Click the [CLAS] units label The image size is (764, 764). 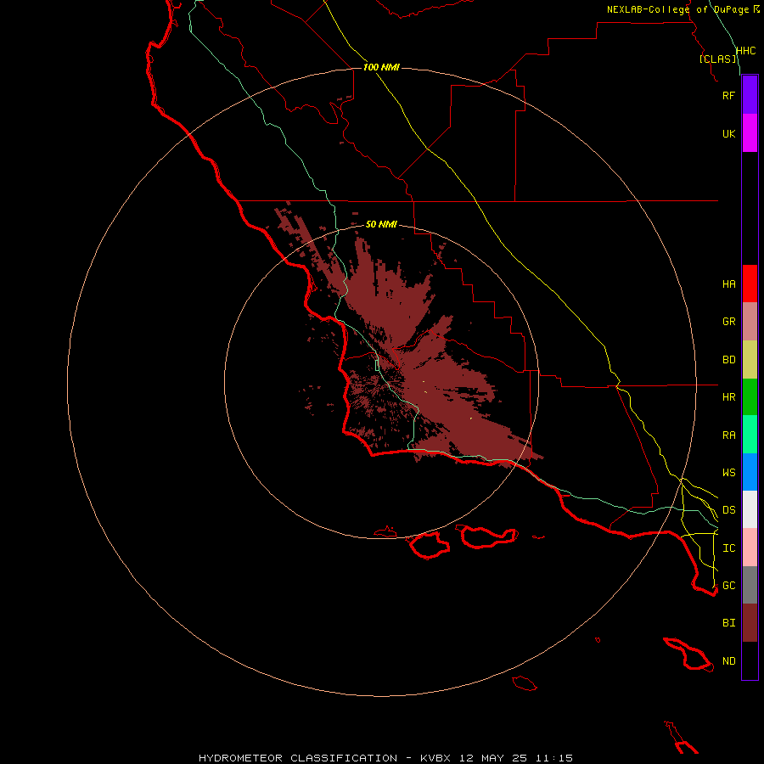[x=717, y=59]
